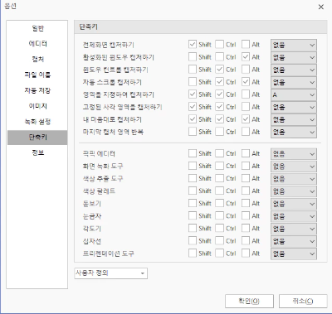This screenshot has width=332, height=314.
Task: Open key dropdown for 돋보기
Action: pyautogui.click(x=294, y=204)
